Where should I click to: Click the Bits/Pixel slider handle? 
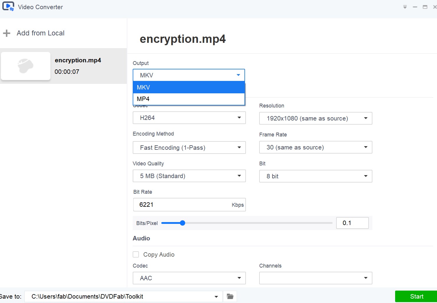(x=183, y=223)
